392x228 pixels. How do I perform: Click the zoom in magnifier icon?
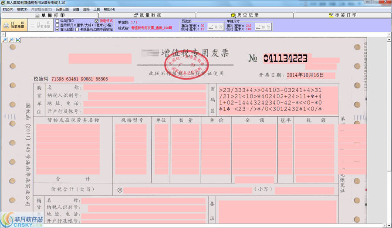(x=4, y=40)
